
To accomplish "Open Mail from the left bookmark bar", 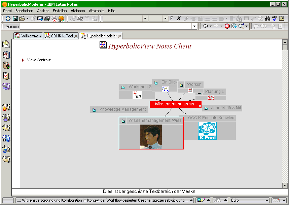I will coord(6,44).
